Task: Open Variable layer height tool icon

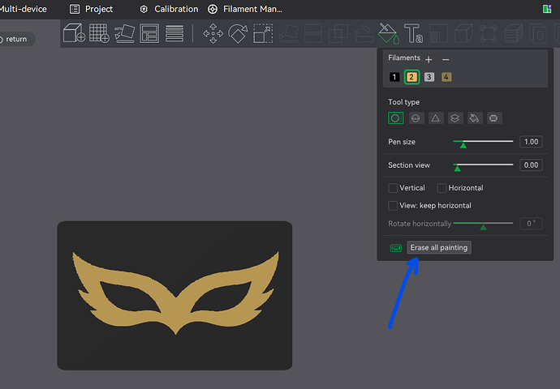Action: tap(174, 33)
